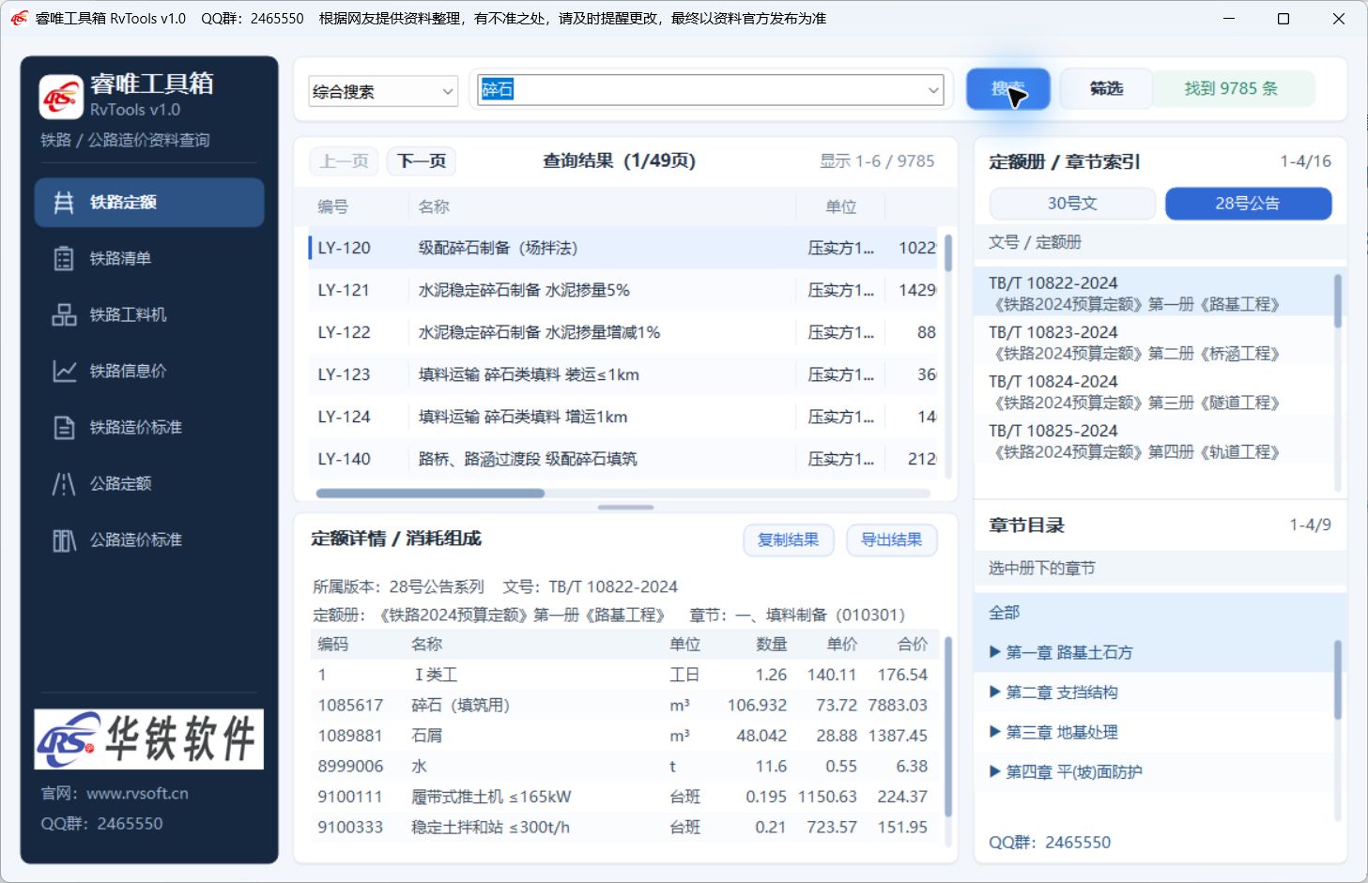This screenshot has width=1368, height=883.
Task: Open the search keyword history dropdown arrow
Action: coord(933,90)
